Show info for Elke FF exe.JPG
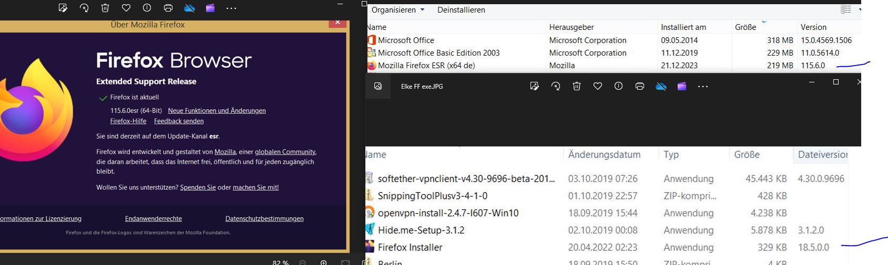Image resolution: width=888 pixels, height=265 pixels. (619, 86)
